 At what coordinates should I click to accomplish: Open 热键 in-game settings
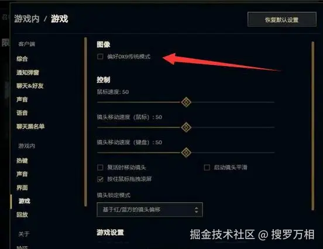(22, 161)
